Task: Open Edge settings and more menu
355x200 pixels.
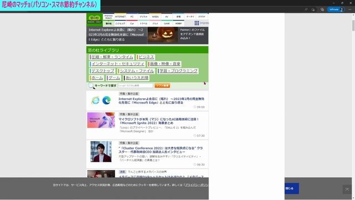Action: coord(350,9)
